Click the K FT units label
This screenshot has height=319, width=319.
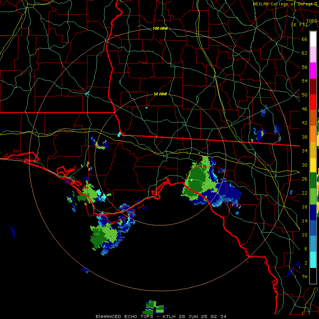(x=300, y=24)
